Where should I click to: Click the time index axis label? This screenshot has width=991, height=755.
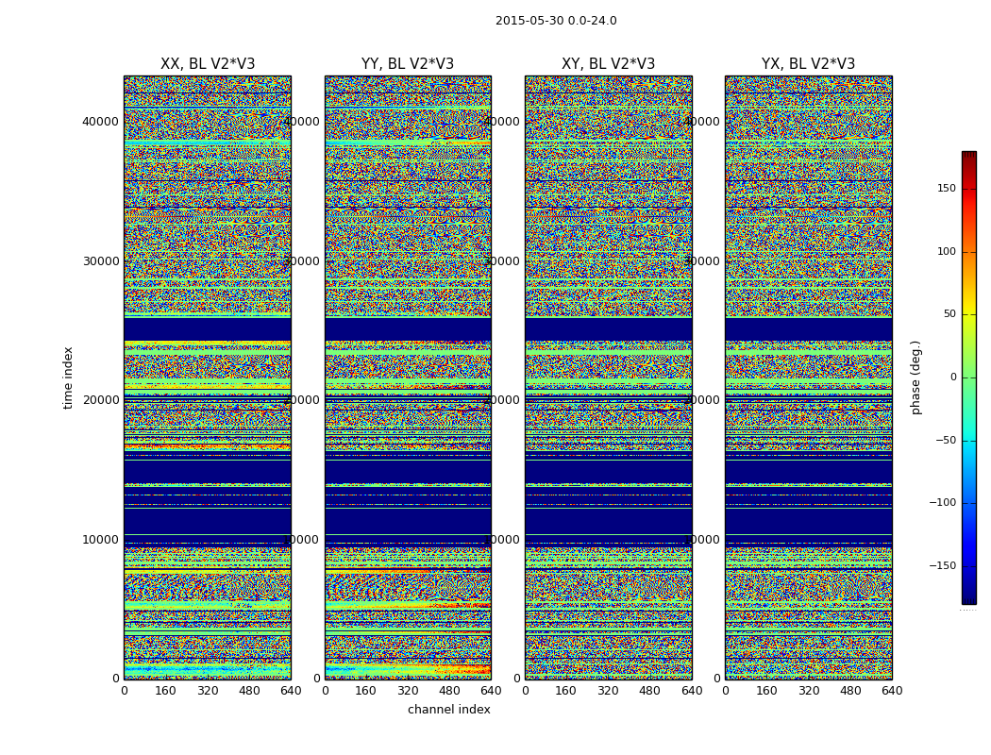68,377
